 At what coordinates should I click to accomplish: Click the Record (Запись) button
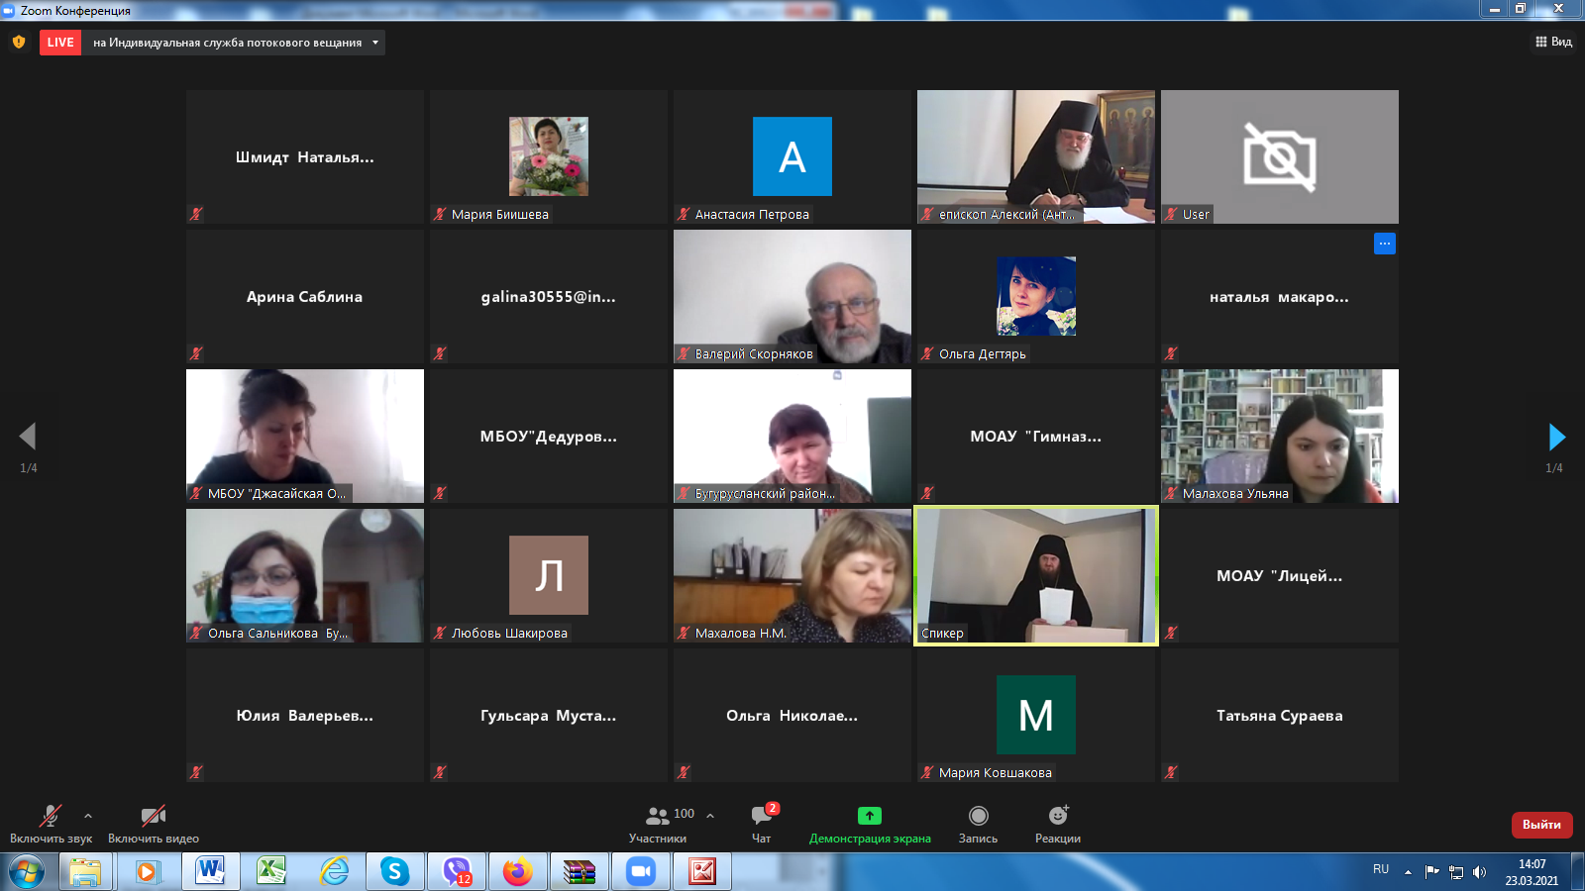(x=978, y=823)
